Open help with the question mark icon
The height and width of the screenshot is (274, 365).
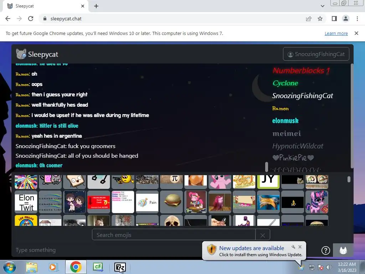[326, 250]
